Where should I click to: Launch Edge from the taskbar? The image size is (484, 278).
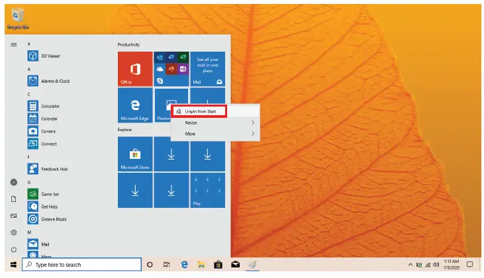click(x=184, y=264)
